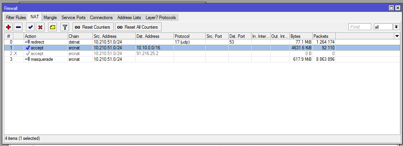Click Reset Counters button
This screenshot has height=146, width=403.
[x=93, y=27]
